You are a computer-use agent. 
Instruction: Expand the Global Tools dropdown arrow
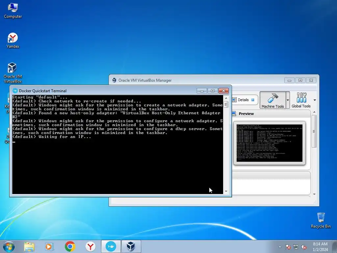[315, 100]
